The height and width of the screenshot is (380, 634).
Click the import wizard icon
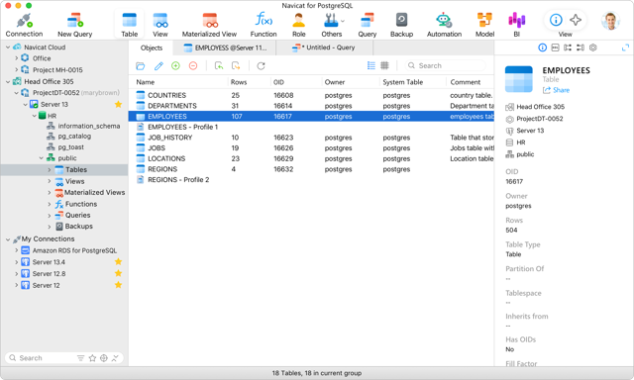click(x=219, y=66)
